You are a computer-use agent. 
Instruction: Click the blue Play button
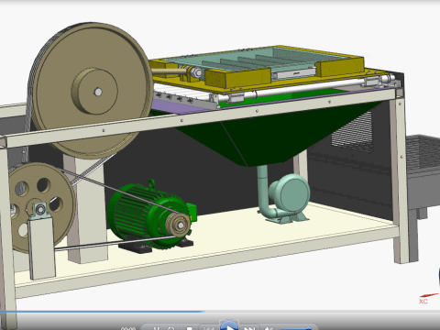click(229, 325)
